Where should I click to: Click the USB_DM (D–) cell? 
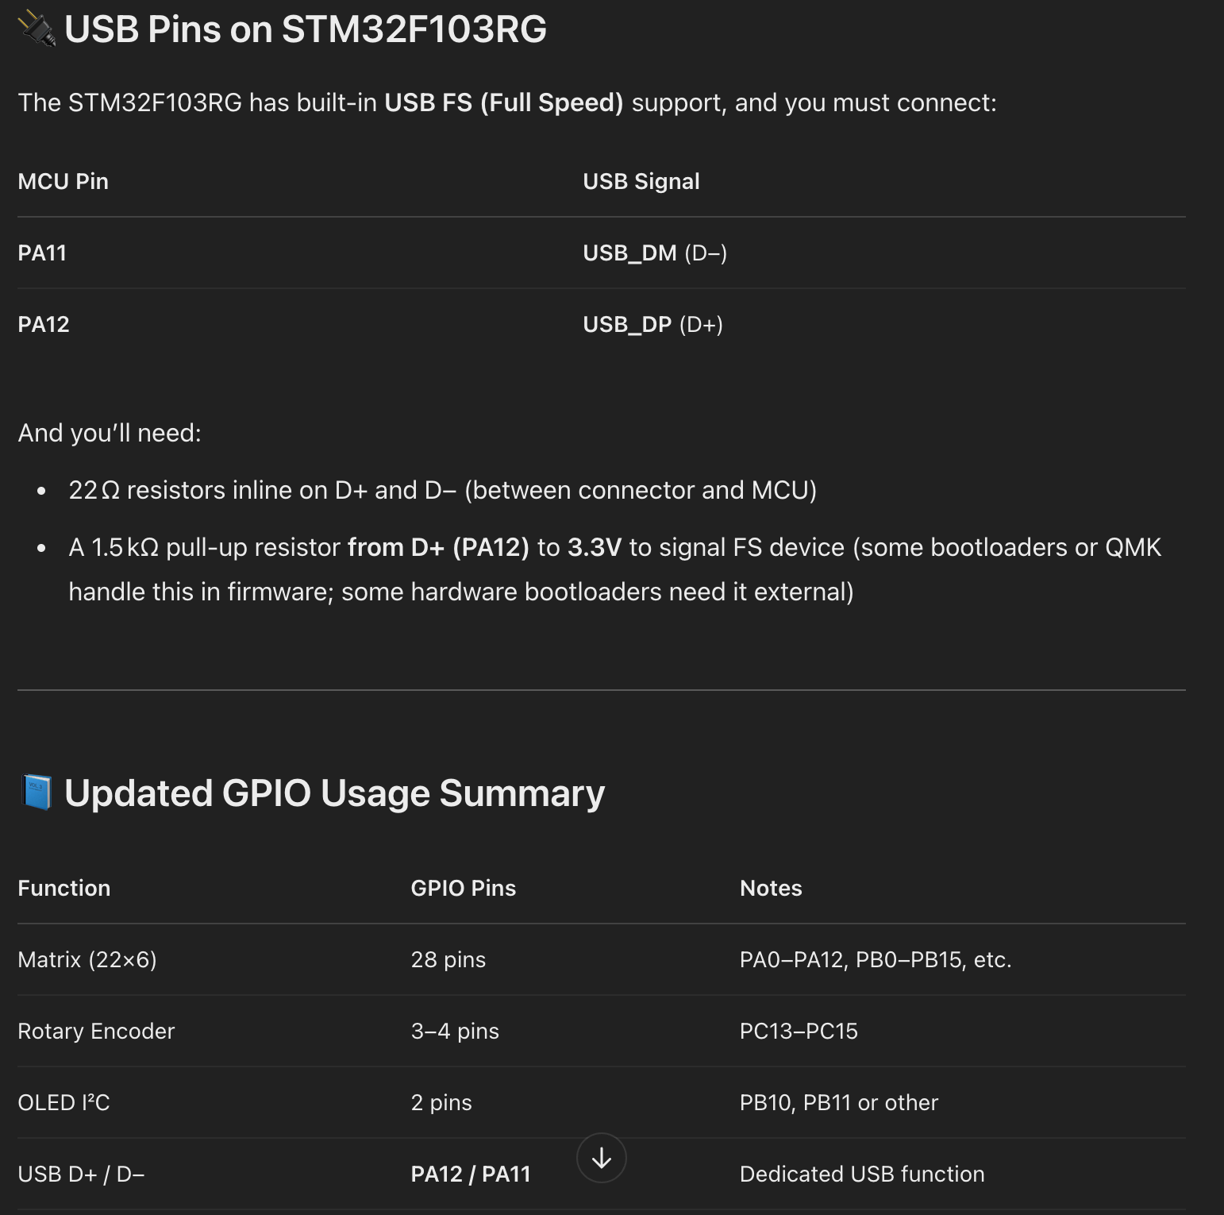(x=655, y=253)
